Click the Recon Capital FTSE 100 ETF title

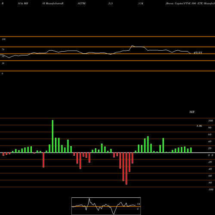point(184,3)
